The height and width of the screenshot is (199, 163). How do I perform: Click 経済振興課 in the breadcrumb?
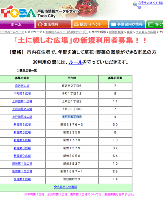(x=116, y=32)
